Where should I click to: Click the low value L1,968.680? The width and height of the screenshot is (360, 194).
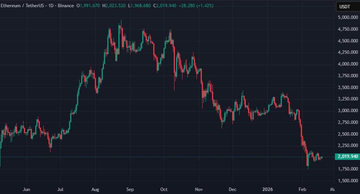click(x=139, y=6)
